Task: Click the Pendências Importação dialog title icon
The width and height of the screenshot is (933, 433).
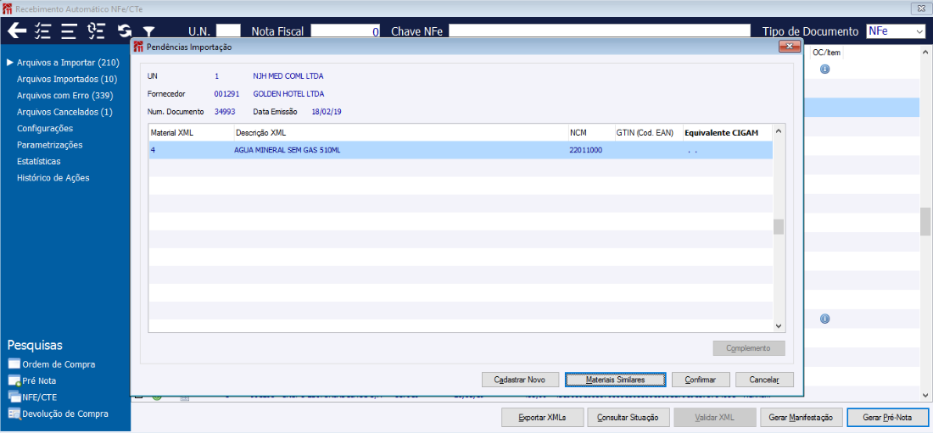Action: (x=138, y=47)
